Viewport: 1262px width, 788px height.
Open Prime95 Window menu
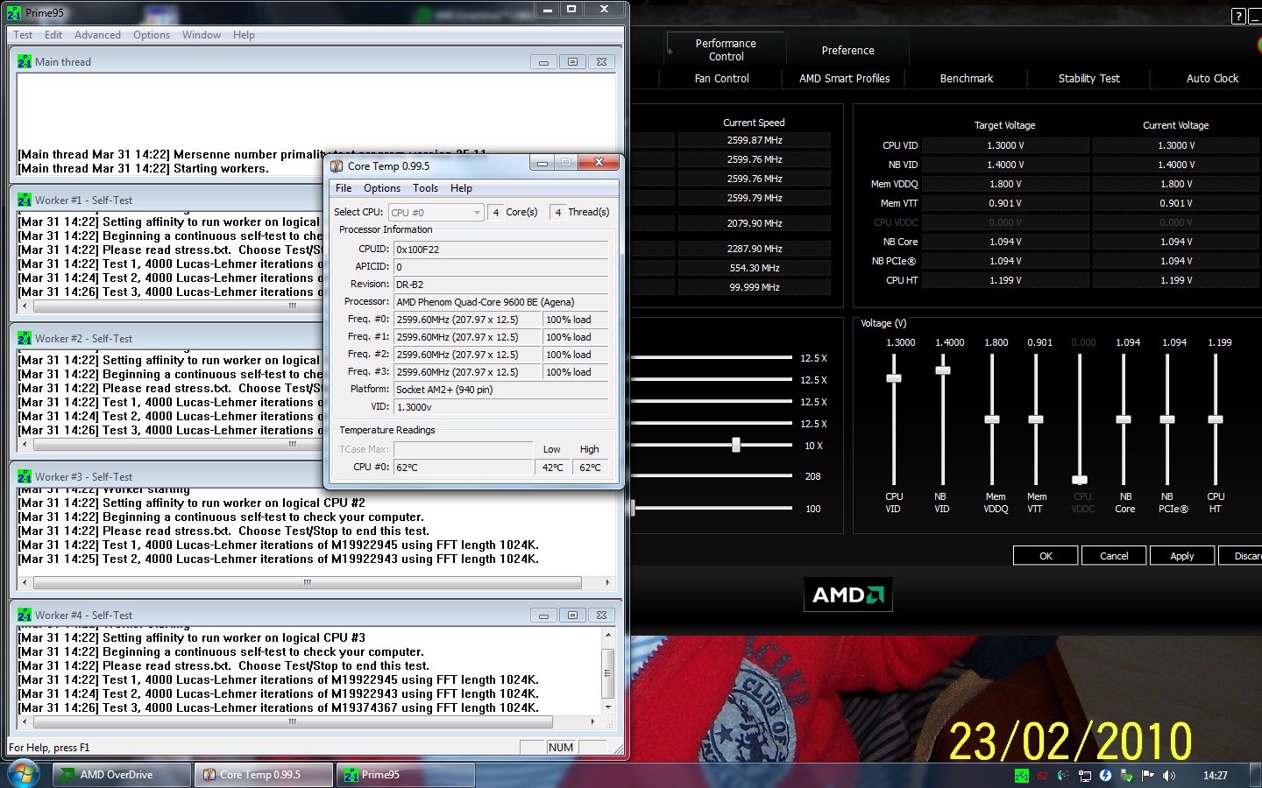202,35
